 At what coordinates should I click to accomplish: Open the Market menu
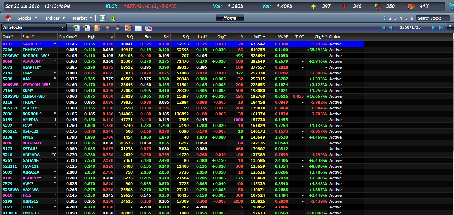(x=80, y=18)
